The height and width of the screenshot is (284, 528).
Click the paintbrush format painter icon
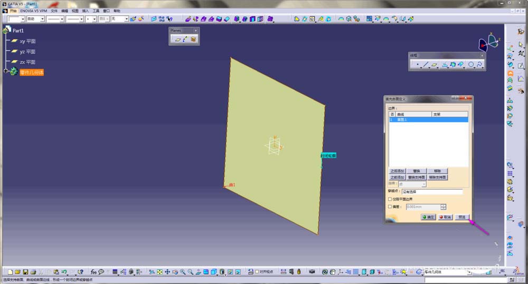tap(134, 19)
